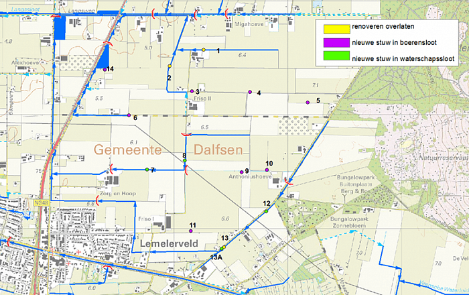Click the elevation value 6.5

(x=204, y=127)
